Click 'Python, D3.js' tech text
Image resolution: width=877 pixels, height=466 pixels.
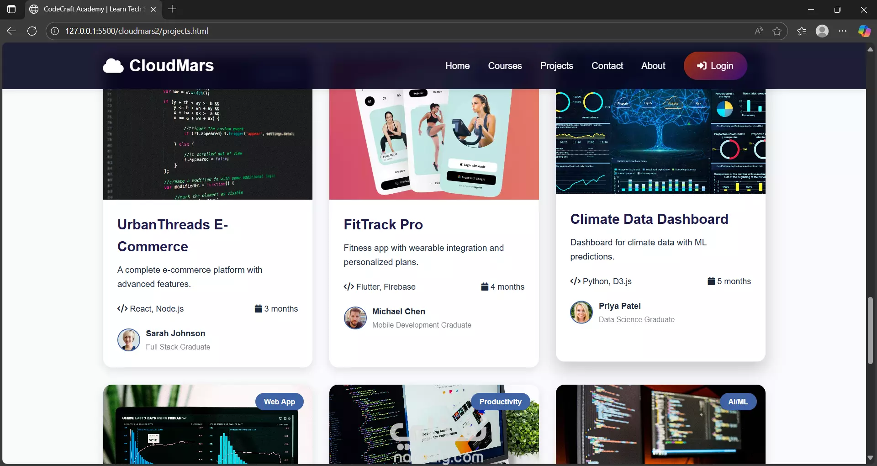[607, 281]
